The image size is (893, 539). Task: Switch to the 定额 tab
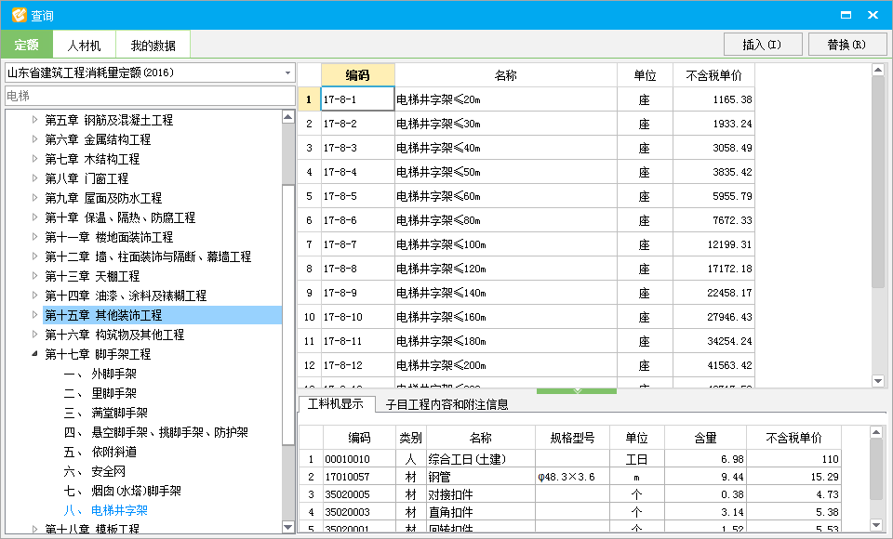point(27,45)
